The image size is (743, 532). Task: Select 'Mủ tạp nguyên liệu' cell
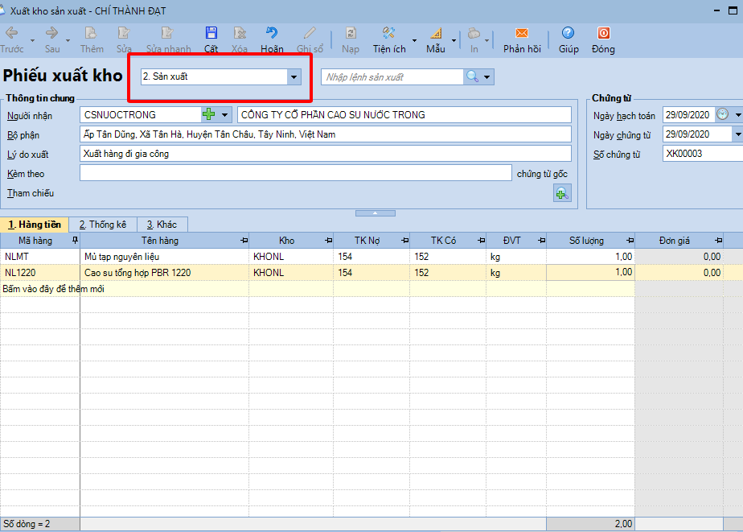click(x=164, y=257)
